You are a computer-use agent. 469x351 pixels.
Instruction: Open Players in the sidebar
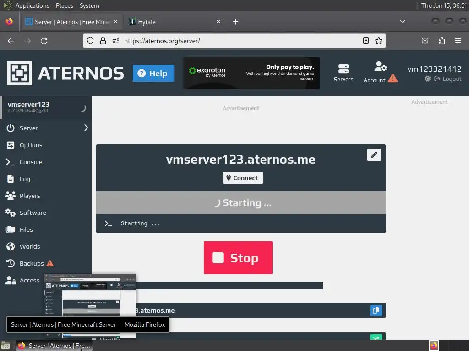point(46,196)
